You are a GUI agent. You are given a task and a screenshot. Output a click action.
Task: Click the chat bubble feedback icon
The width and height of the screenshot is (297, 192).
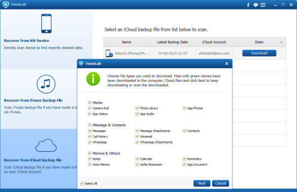(x=256, y=5)
